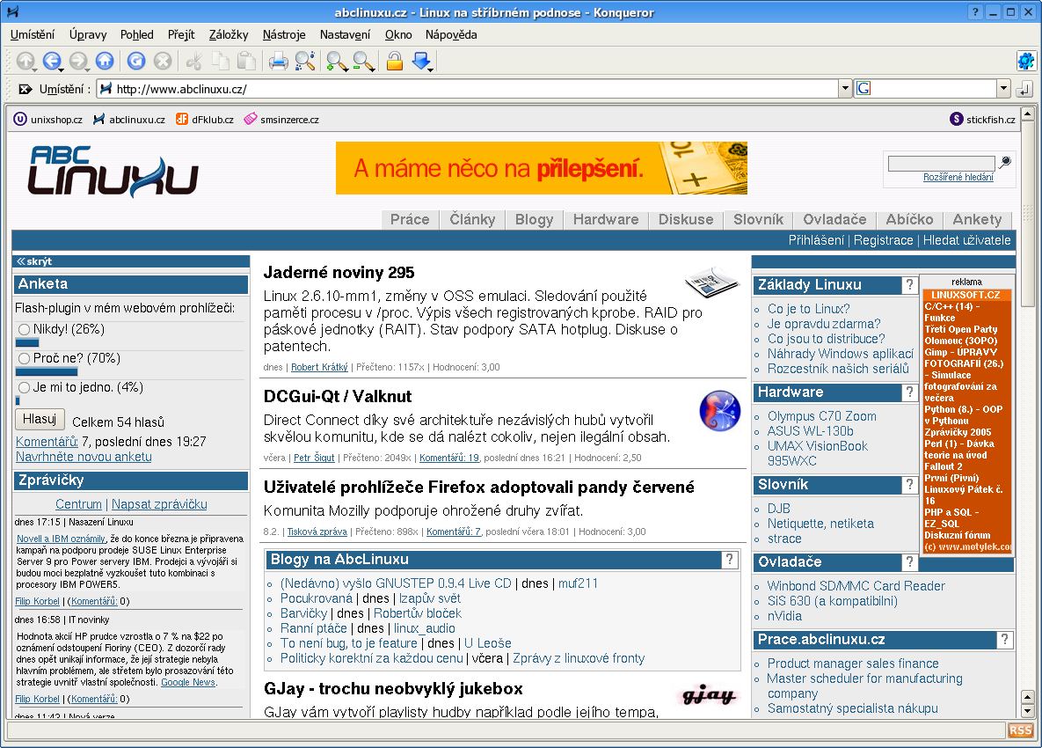Click the site search text field on the page
This screenshot has height=748, width=1042.
point(941,163)
